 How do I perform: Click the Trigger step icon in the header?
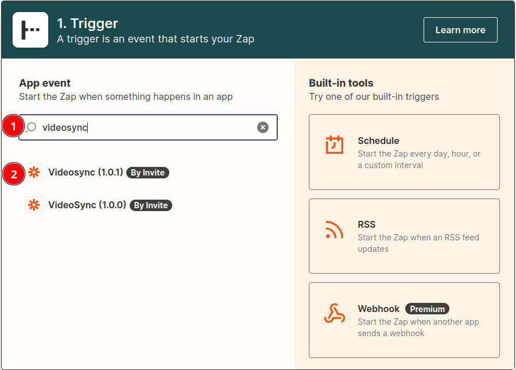tap(30, 29)
